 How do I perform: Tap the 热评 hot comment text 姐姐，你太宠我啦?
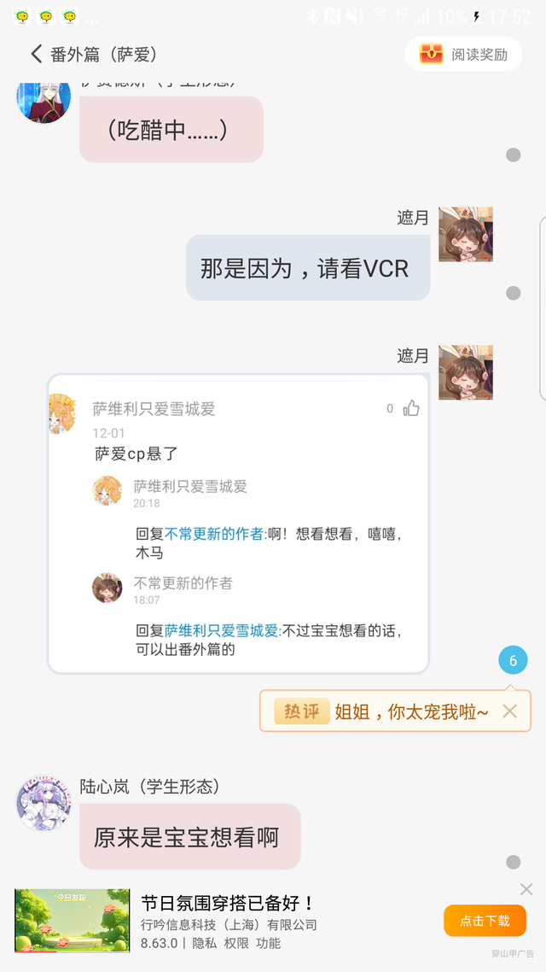pyautogui.click(x=412, y=711)
